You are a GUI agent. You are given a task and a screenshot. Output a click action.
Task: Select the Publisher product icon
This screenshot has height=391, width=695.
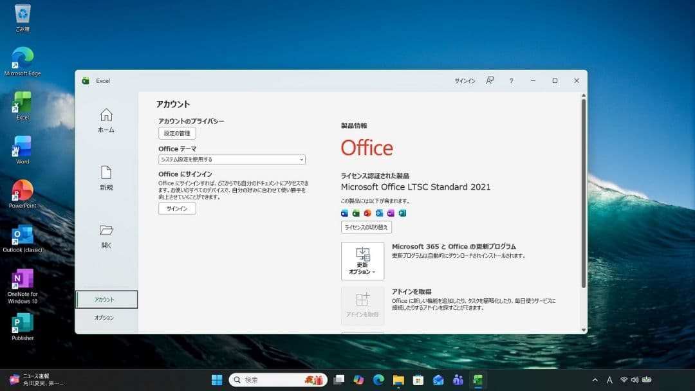tap(401, 213)
